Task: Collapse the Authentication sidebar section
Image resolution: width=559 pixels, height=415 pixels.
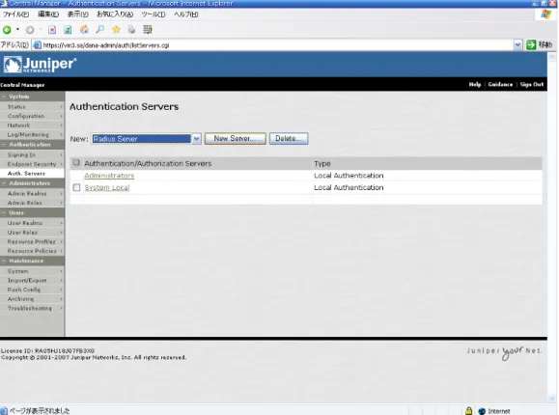Action: [4, 145]
